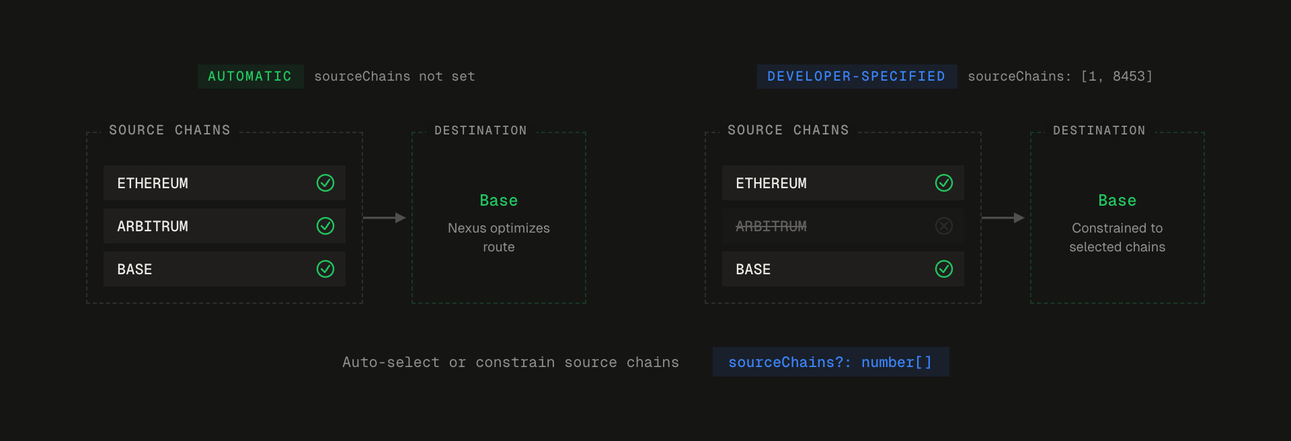1291x441 pixels.
Task: Click the green 'Base' heading above 'Constrained to selected chains'
Action: [1118, 200]
